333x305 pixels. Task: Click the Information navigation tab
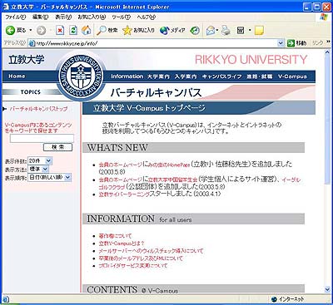coord(127,76)
